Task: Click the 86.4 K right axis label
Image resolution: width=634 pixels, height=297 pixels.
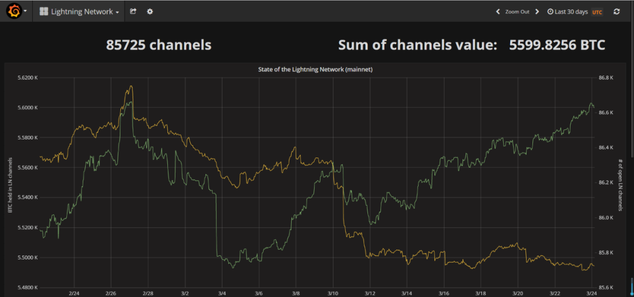Action: [606, 148]
